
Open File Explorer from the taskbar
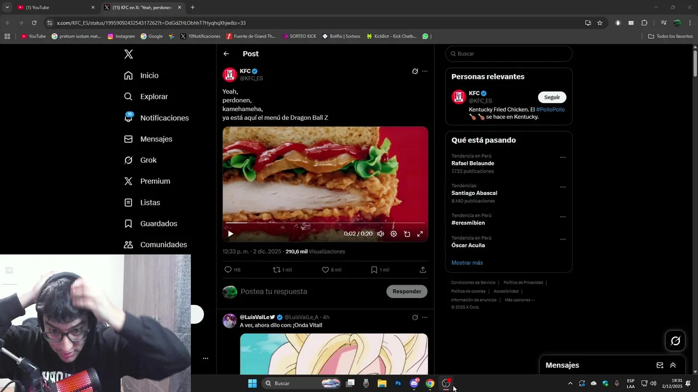(382, 383)
